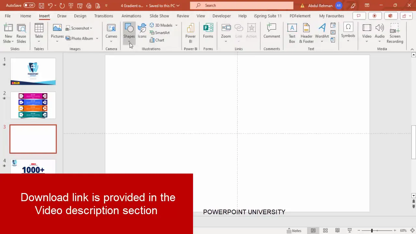
Task: Insert a Chart
Action: 157,40
